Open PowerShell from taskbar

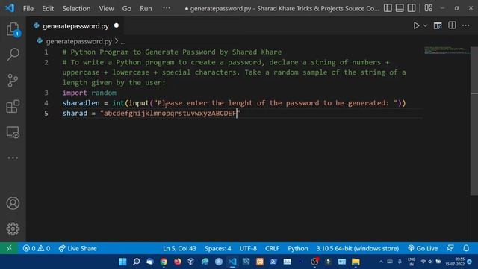point(273,262)
